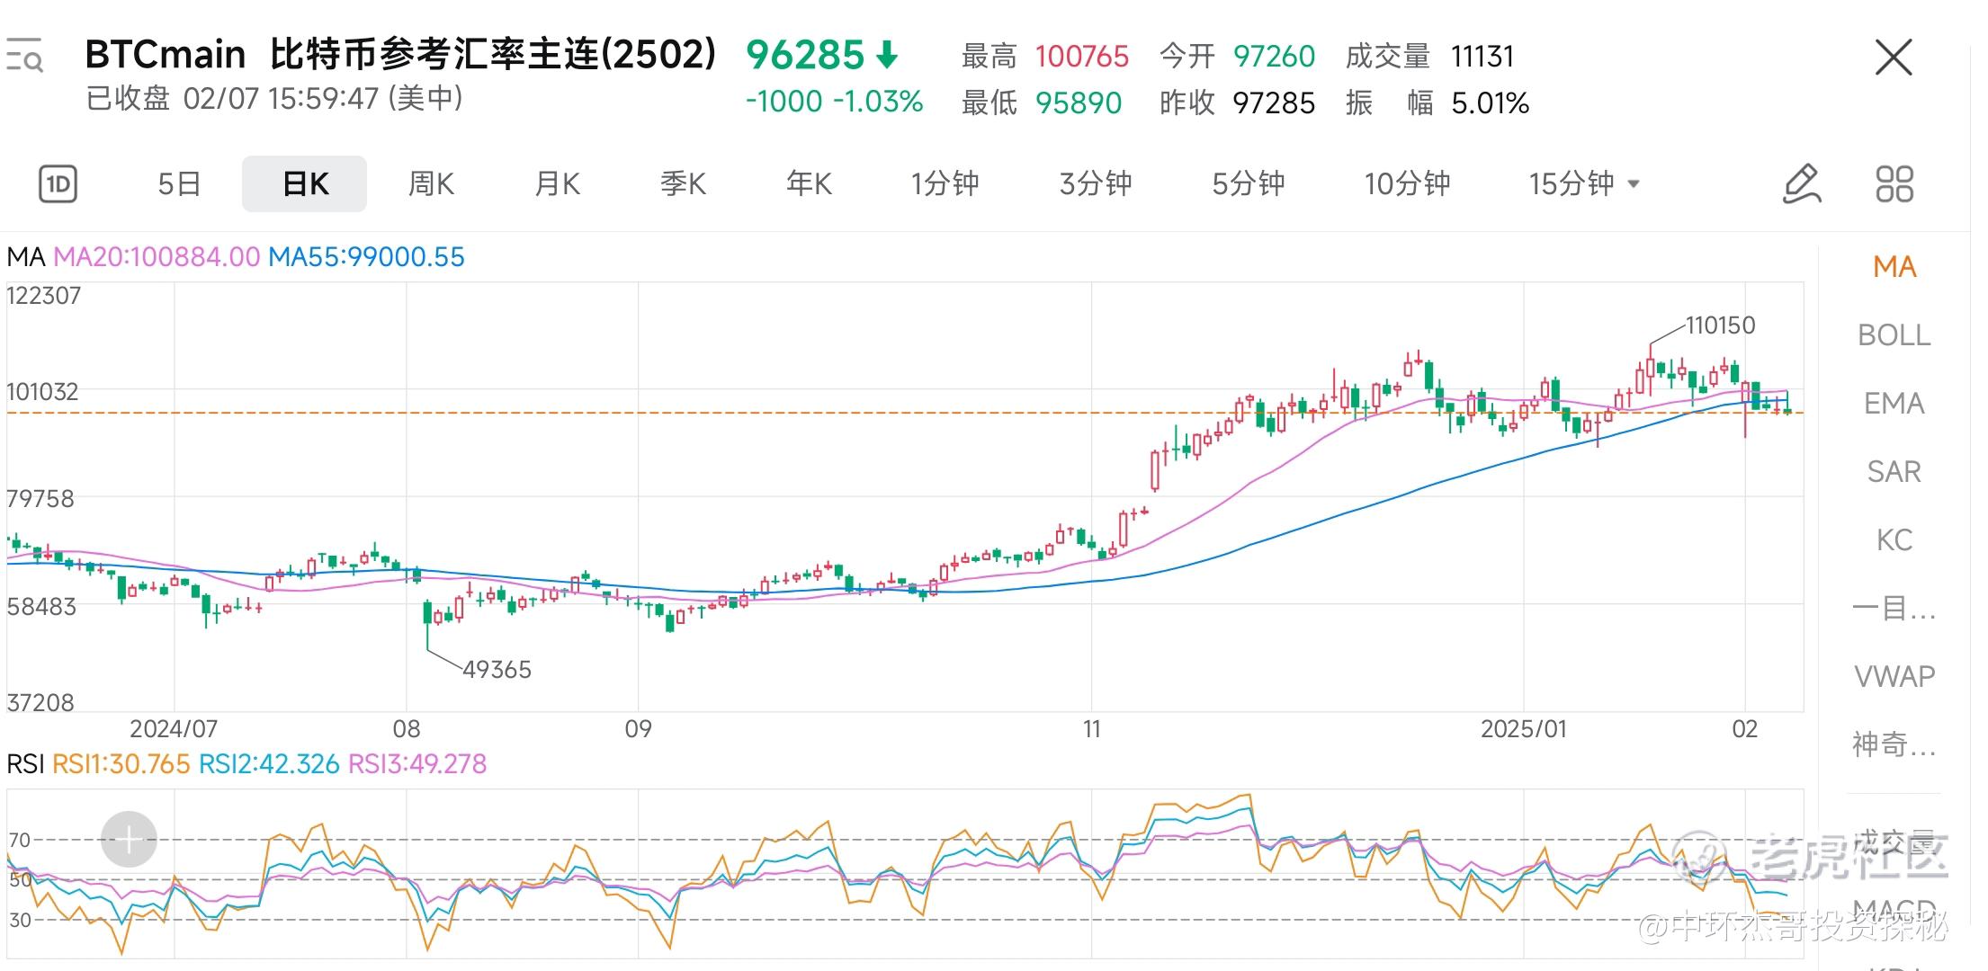Enable the BOLL indicator overlay
The width and height of the screenshot is (1988, 971).
pos(1894,335)
